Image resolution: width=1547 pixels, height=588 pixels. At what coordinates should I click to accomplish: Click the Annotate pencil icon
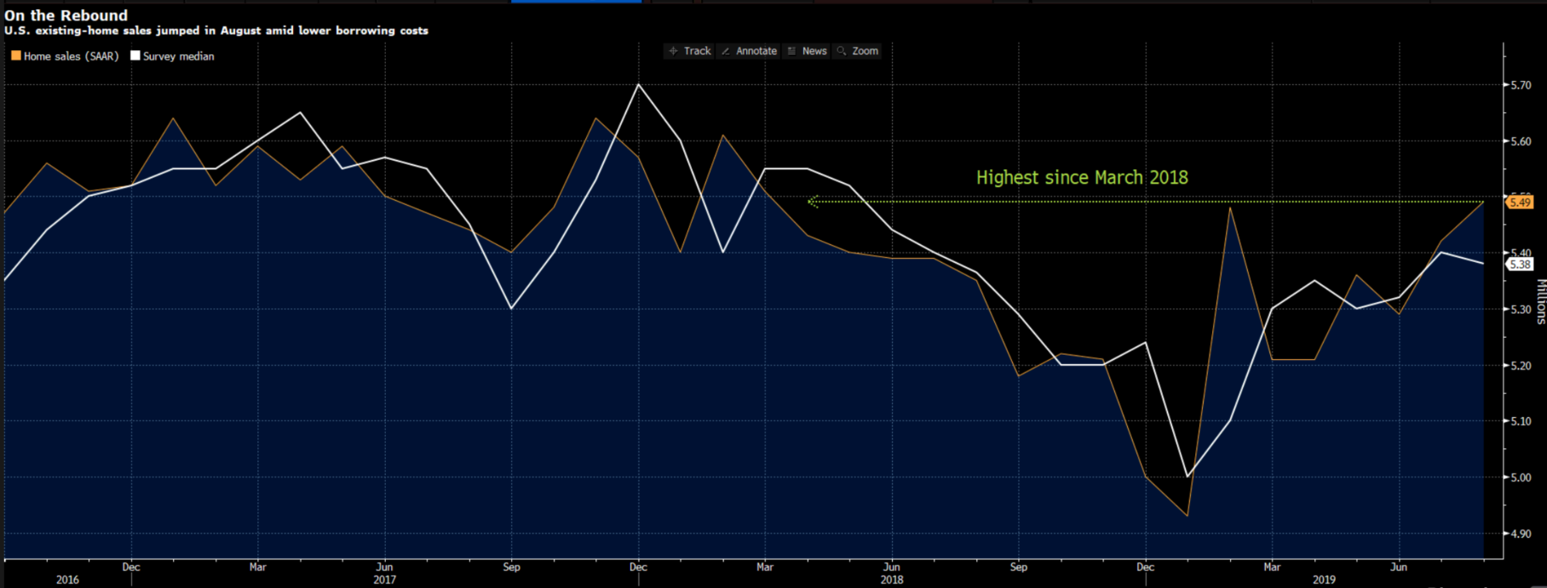(x=726, y=51)
